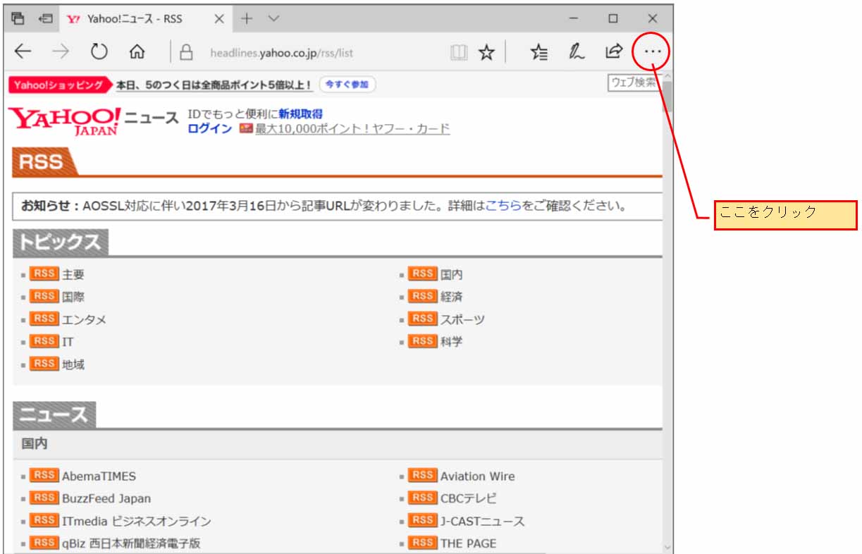
Task: Click the 科学 topic text
Action: pyautogui.click(x=452, y=342)
